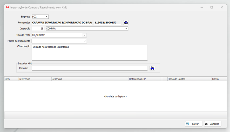Click the Descricao column header
The height and width of the screenshot is (132, 230).
tap(90, 79)
